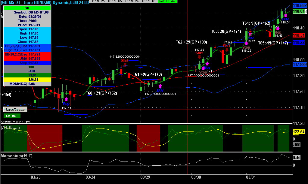This screenshot has height=184, width=308.
Task: Click the JMA 117.858 row
Action: point(27,59)
